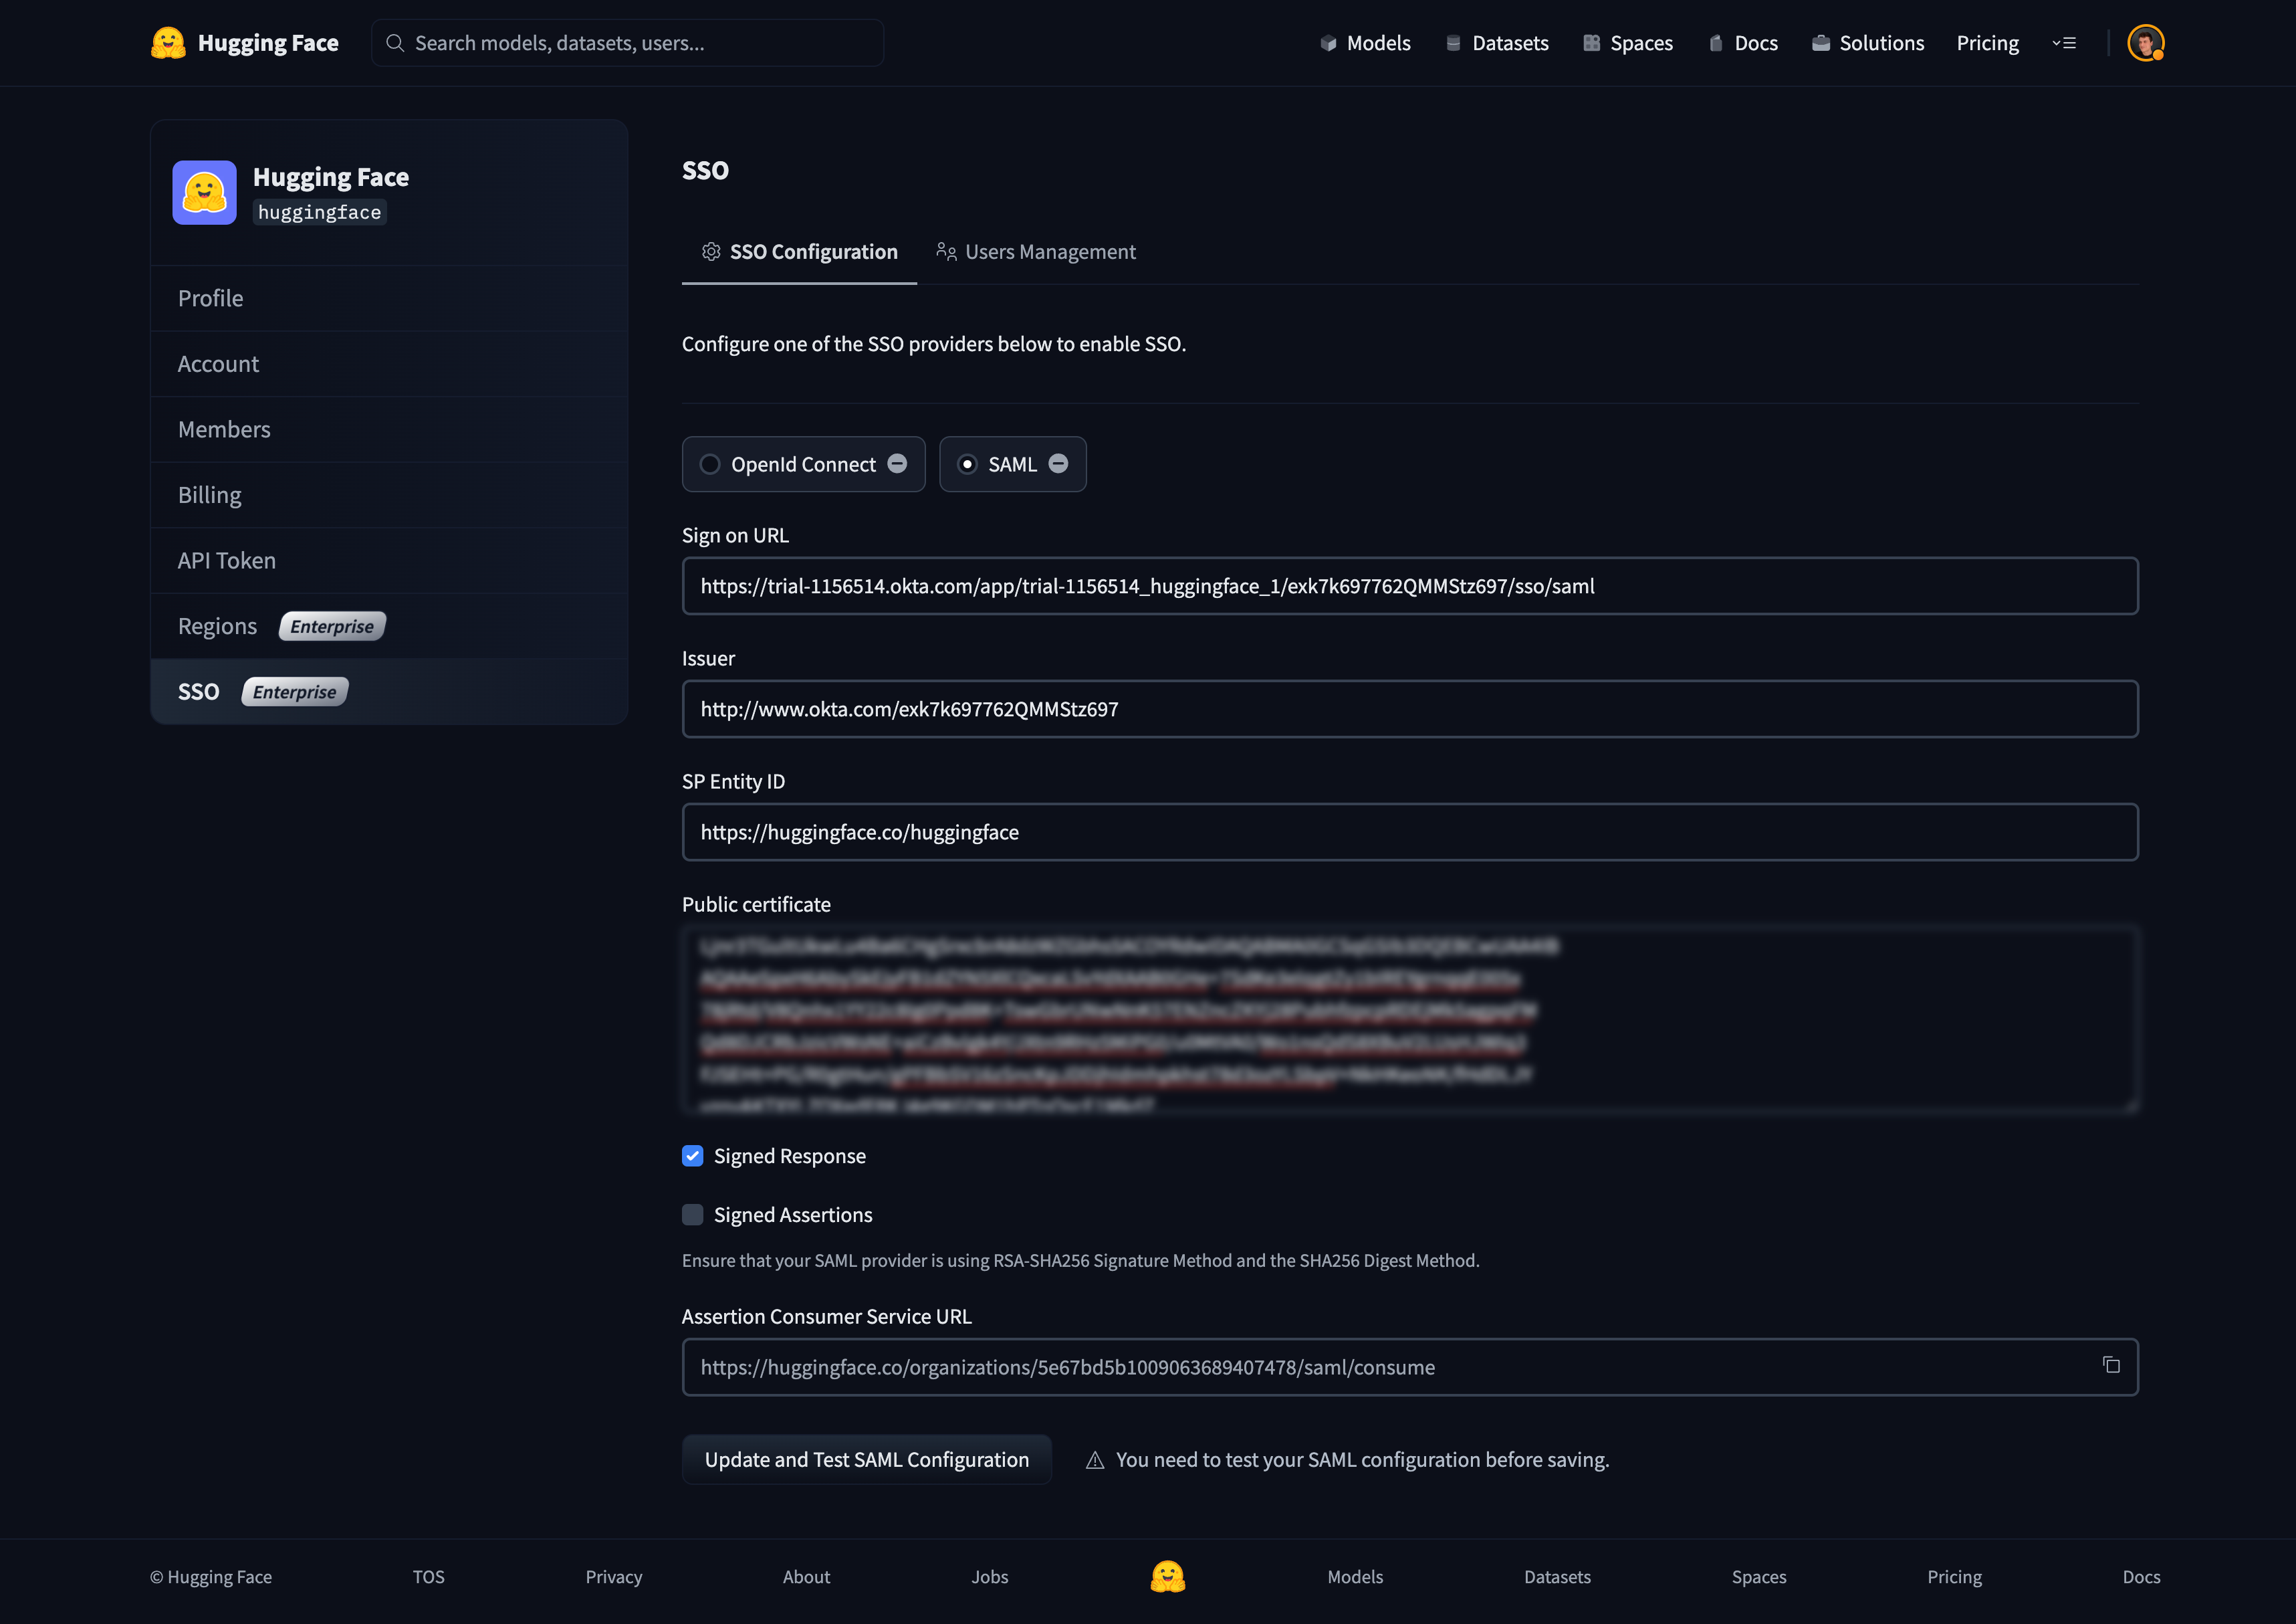Click the Spaces icon in top navigation
The height and width of the screenshot is (1624, 2296).
pyautogui.click(x=1591, y=43)
